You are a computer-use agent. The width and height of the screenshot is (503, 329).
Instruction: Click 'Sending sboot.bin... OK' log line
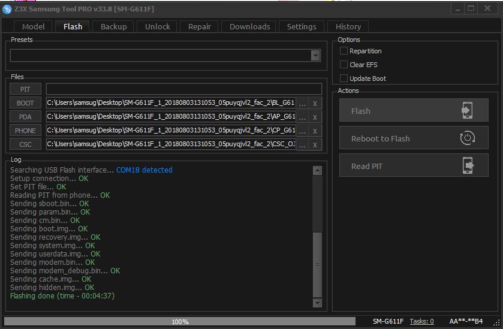[50, 204]
